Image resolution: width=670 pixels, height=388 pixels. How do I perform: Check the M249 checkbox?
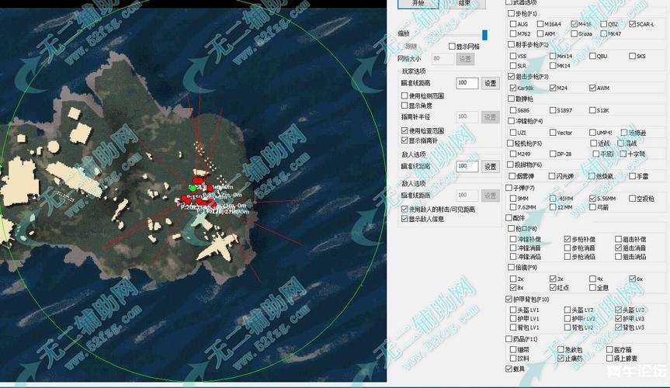[513, 154]
